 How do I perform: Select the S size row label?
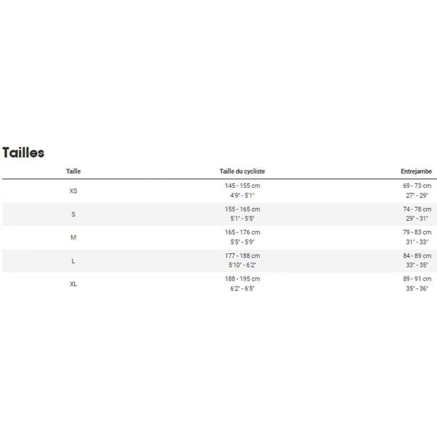pyautogui.click(x=73, y=214)
